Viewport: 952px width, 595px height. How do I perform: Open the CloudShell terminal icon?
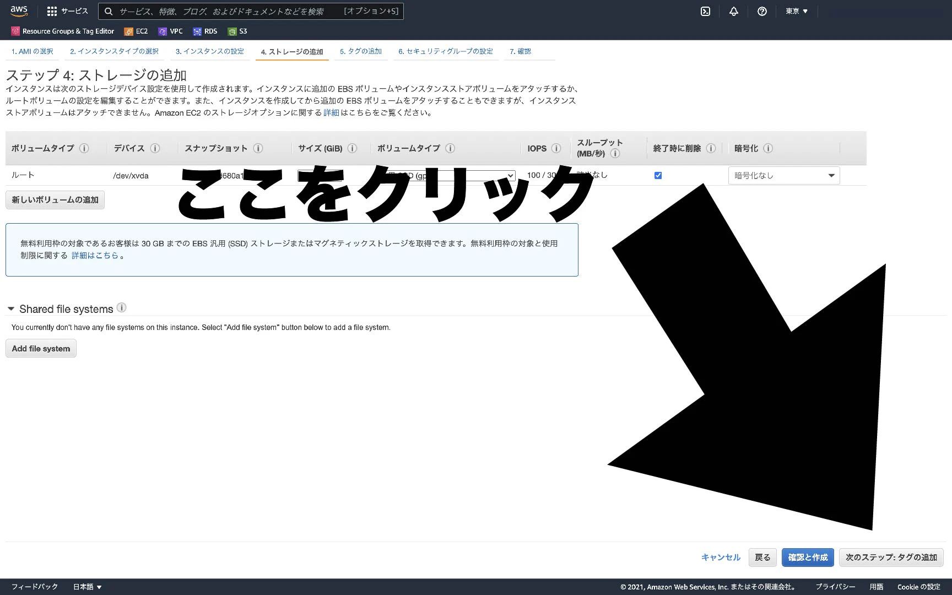705,11
